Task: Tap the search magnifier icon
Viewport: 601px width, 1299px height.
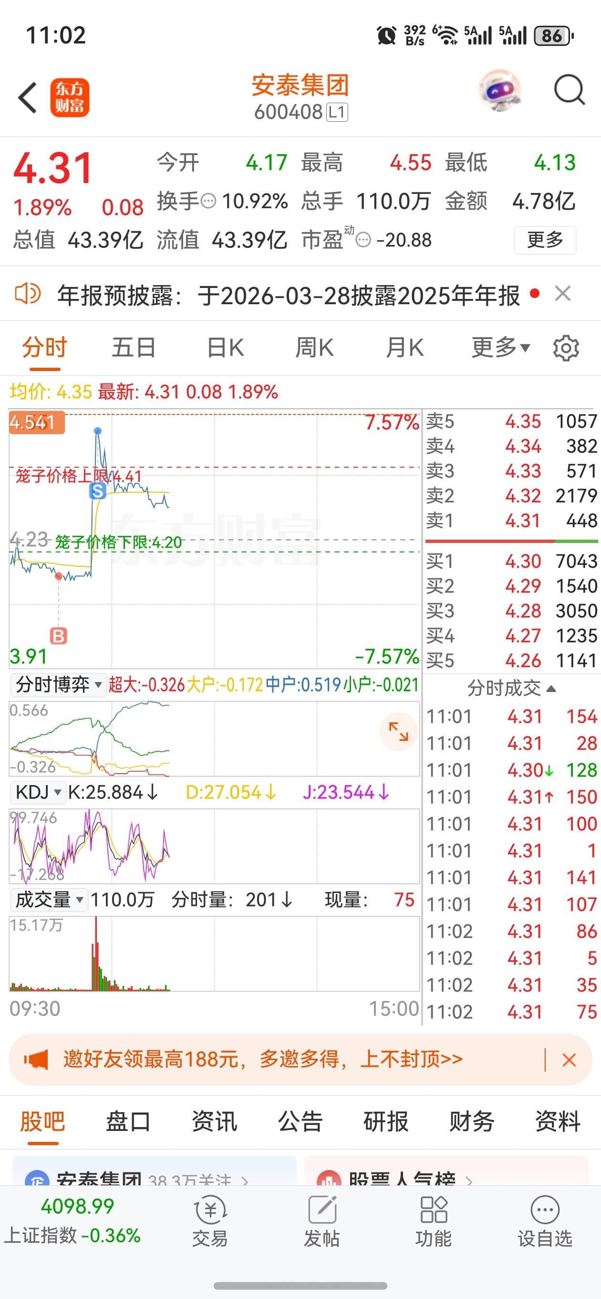Action: coord(569,91)
